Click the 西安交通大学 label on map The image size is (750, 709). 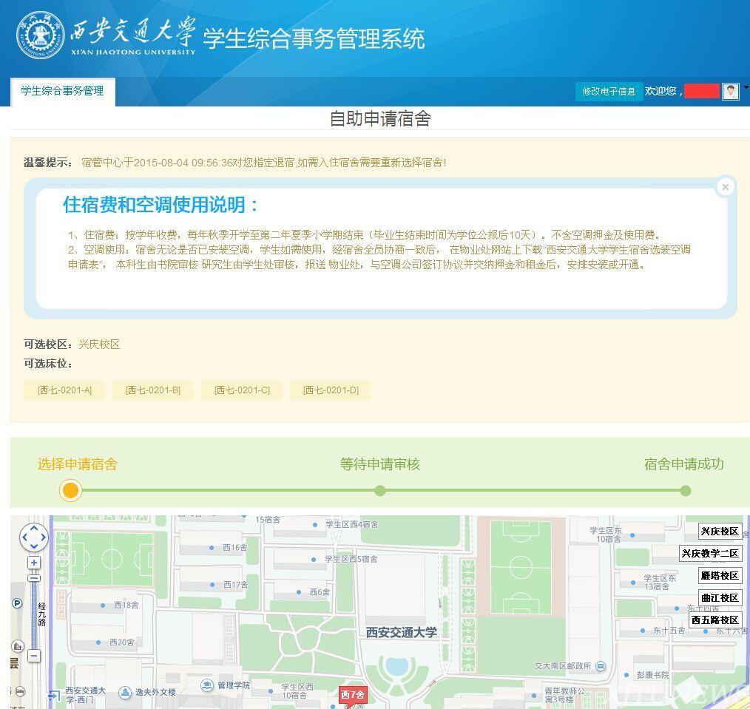402,633
